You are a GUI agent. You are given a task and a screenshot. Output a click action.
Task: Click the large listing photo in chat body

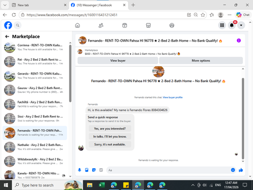point(158,71)
